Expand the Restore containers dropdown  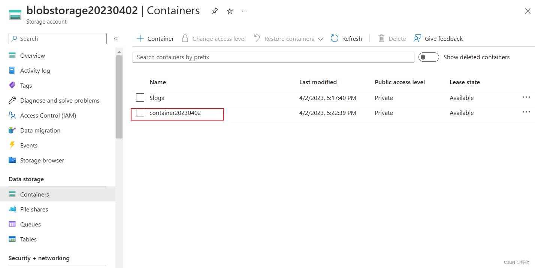(x=321, y=39)
